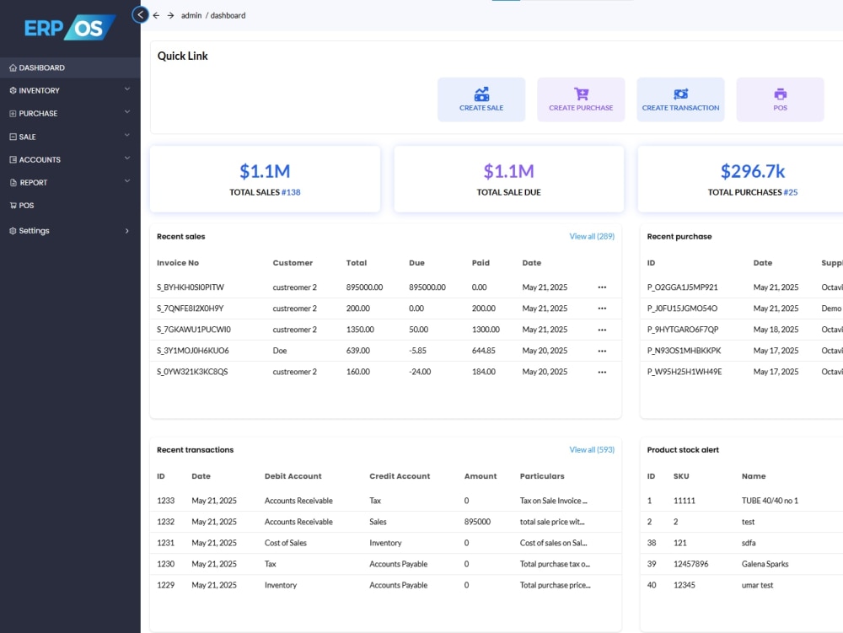Image resolution: width=843 pixels, height=633 pixels.
Task: Open actions menu for invoice S_3Y1MOJ0H6KUO6
Action: [602, 351]
